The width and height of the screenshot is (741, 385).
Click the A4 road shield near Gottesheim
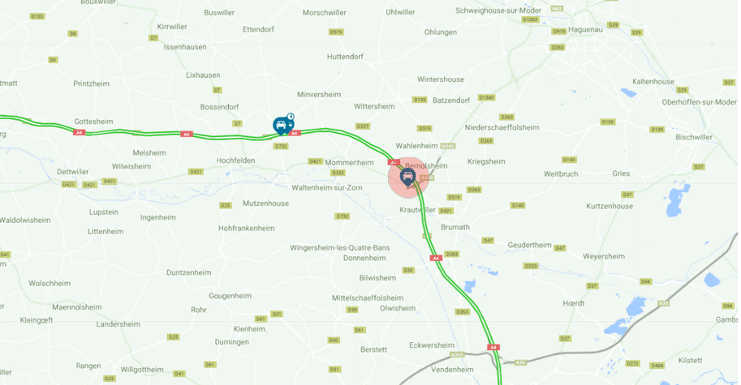click(x=79, y=133)
